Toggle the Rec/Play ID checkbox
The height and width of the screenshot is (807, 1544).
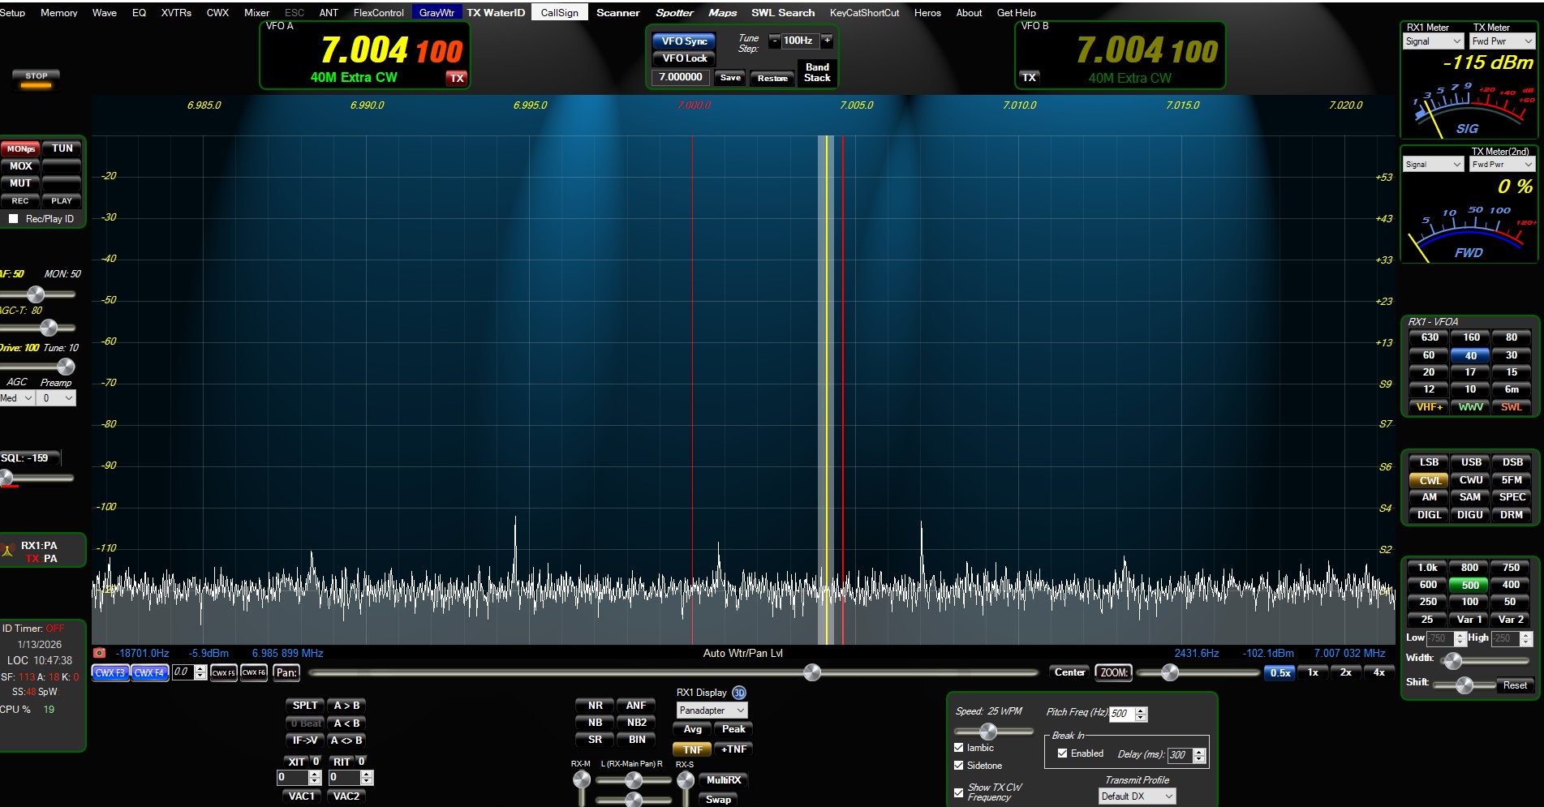click(x=13, y=219)
